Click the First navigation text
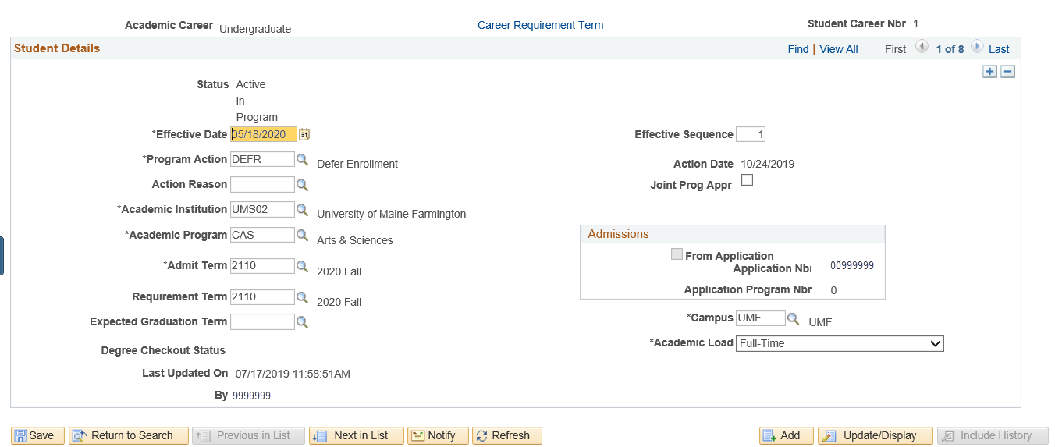Image resolution: width=1055 pixels, height=447 pixels. tap(895, 49)
